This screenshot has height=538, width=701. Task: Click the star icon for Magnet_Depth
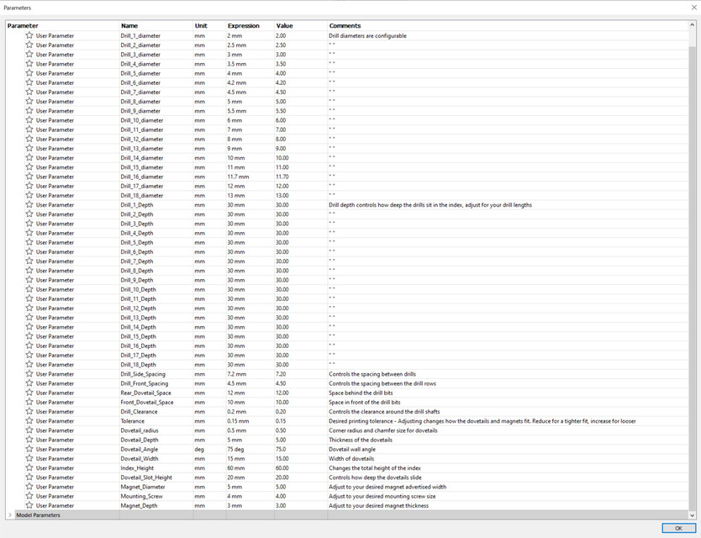[x=29, y=506]
